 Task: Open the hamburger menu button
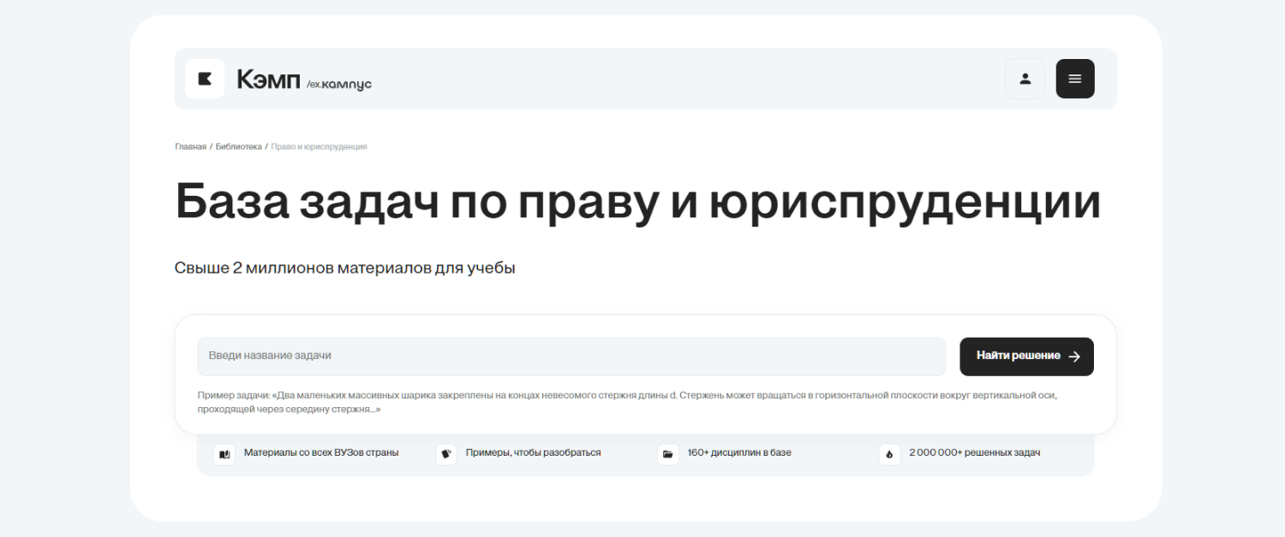(x=1074, y=79)
